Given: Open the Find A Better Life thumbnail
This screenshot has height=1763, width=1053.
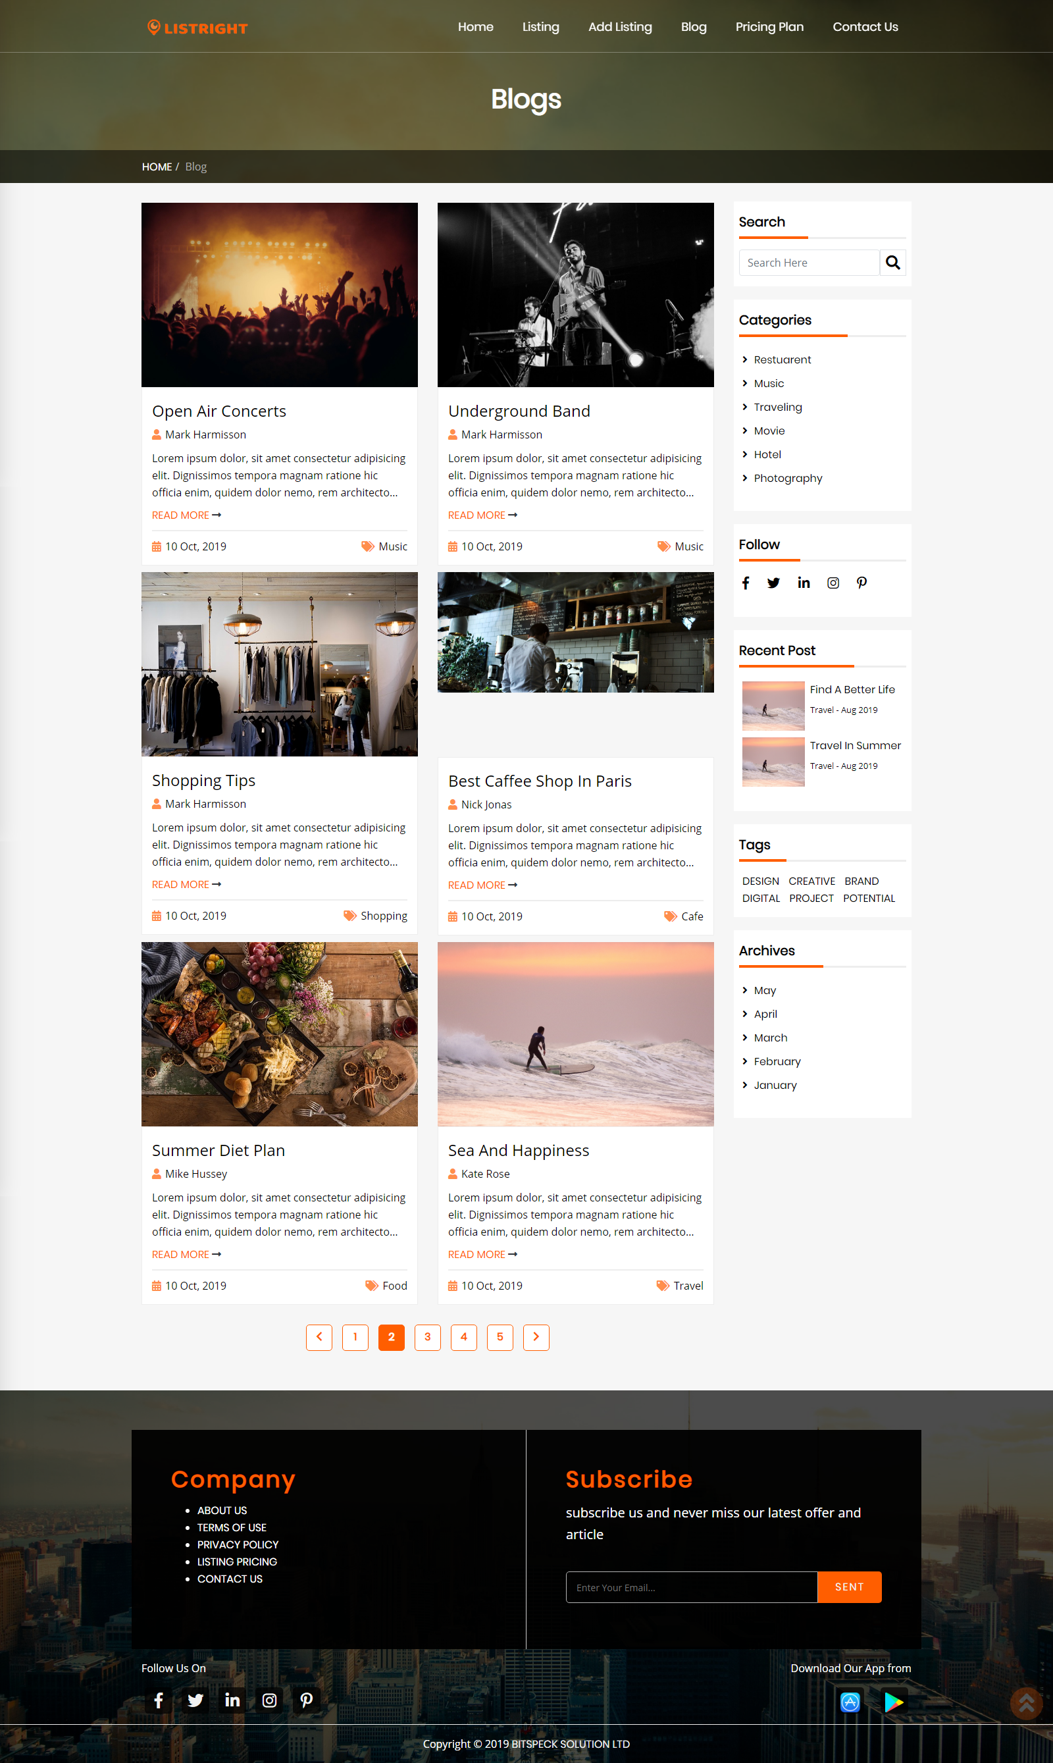Looking at the screenshot, I should point(773,706).
